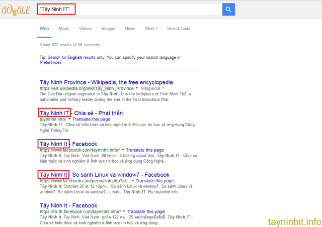Viewport: 322px width, 227px height.
Task: Expand dropdown arrow beside th-th.facebook.com URL
Action: (x=123, y=212)
